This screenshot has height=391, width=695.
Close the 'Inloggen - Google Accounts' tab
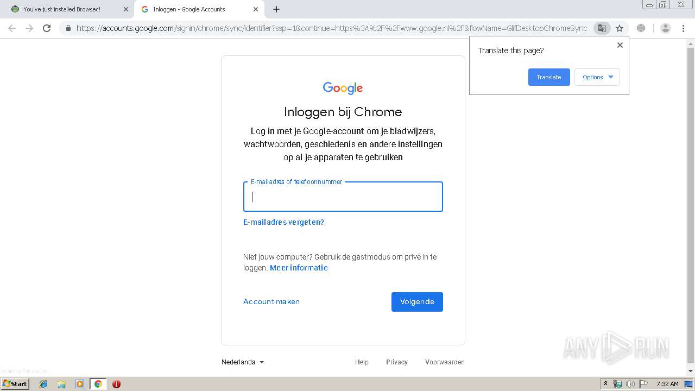tap(256, 9)
